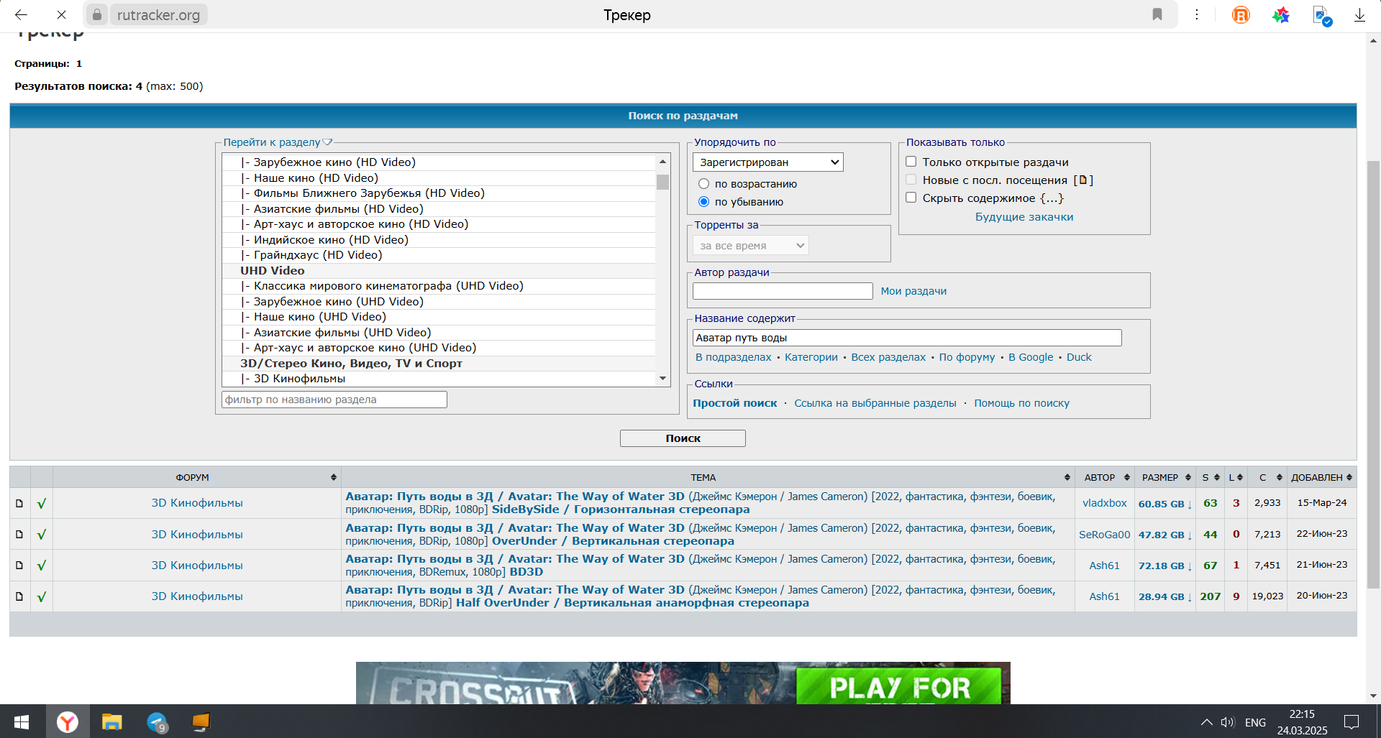Select Зарубежное кино (UHD Video) section

338,302
